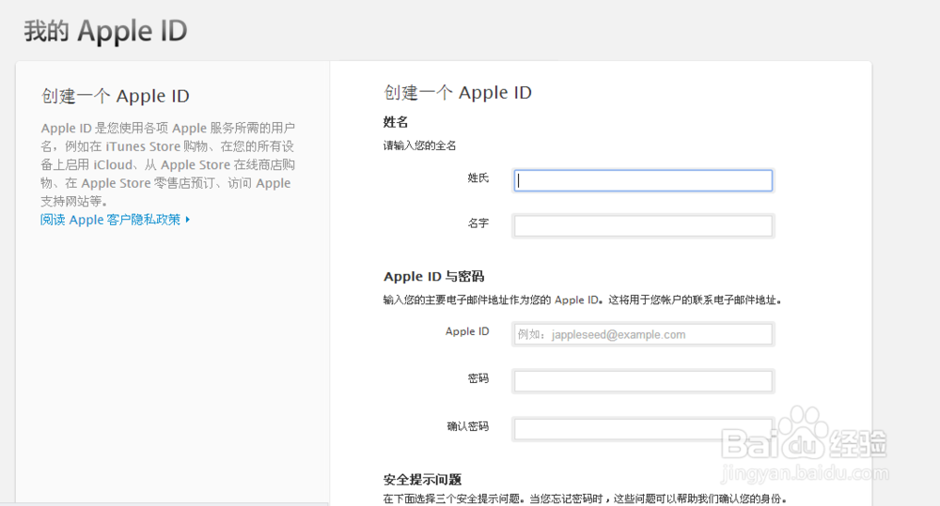Focus the Apple ID email field with jappleseed placeholder
Viewport: 940px width, 506px height.
[x=643, y=334]
